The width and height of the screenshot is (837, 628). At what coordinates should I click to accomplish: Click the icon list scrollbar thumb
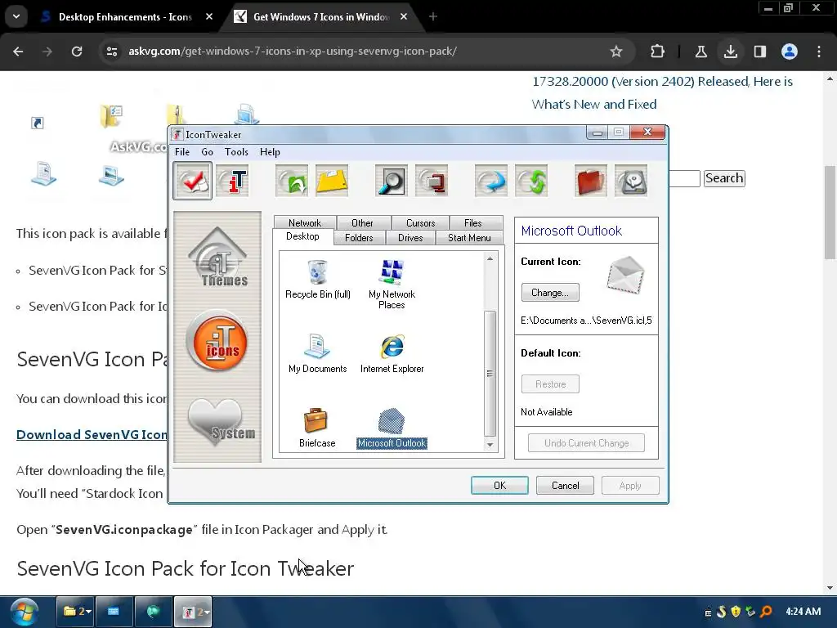click(x=490, y=373)
